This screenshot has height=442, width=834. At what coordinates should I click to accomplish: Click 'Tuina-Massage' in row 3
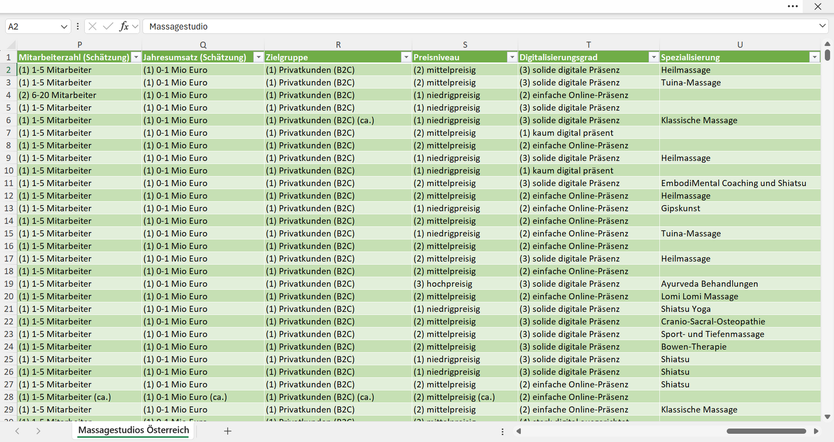tap(740, 83)
